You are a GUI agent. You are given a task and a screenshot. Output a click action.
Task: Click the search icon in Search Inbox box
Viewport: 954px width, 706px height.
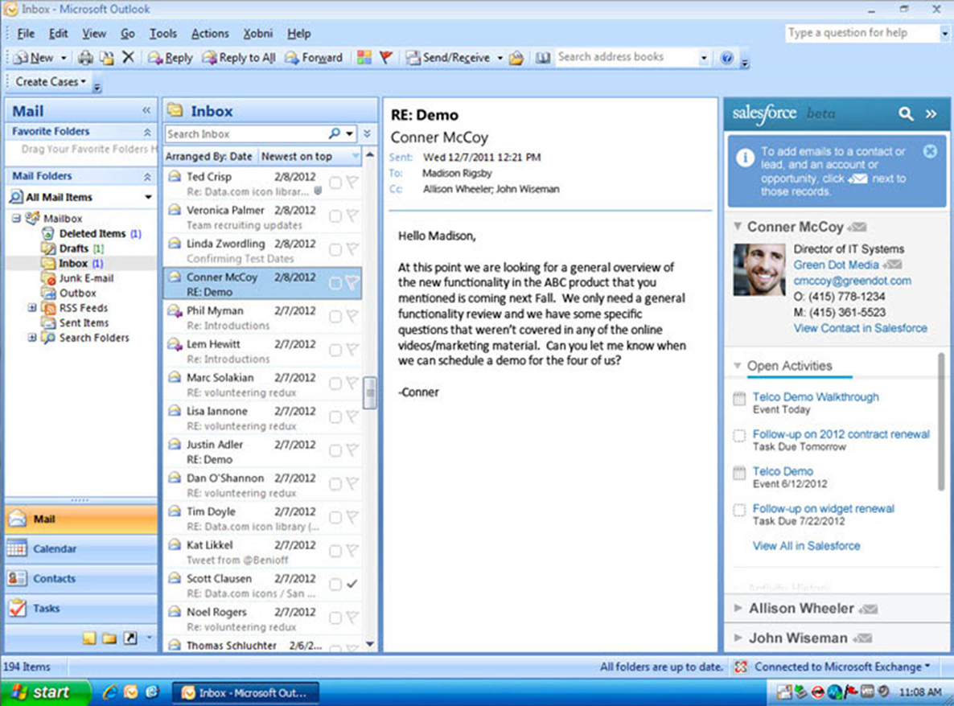pos(335,133)
